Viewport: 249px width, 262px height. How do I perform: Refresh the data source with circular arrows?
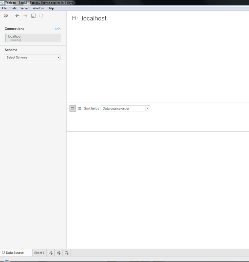click(41, 16)
